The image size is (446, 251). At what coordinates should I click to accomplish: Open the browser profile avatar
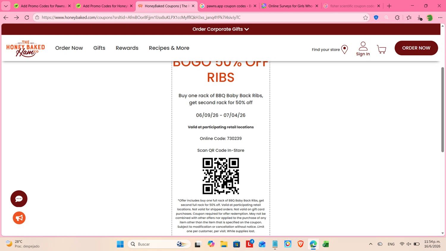point(430,18)
